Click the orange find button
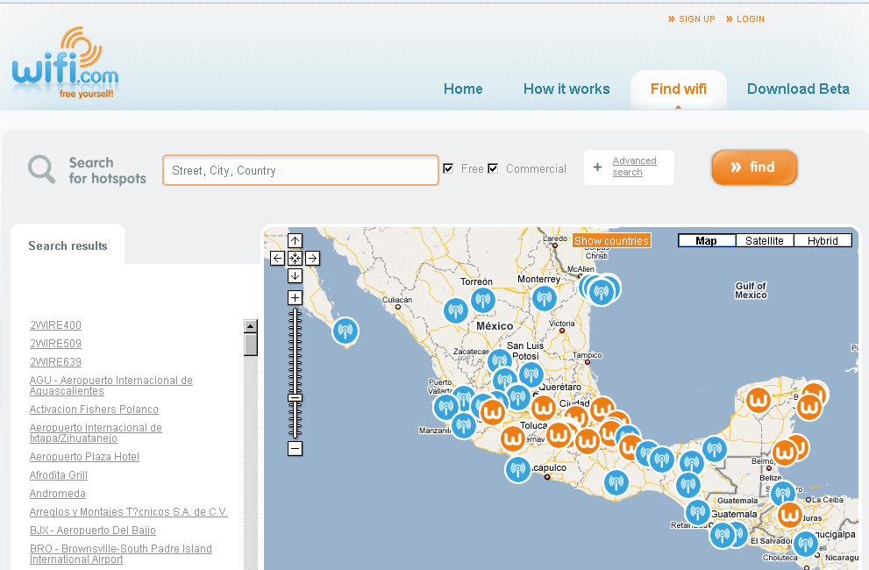 (x=754, y=167)
